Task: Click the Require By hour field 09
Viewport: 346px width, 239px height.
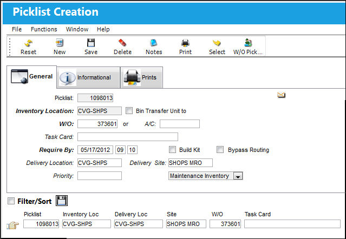Action: pyautogui.click(x=120, y=150)
